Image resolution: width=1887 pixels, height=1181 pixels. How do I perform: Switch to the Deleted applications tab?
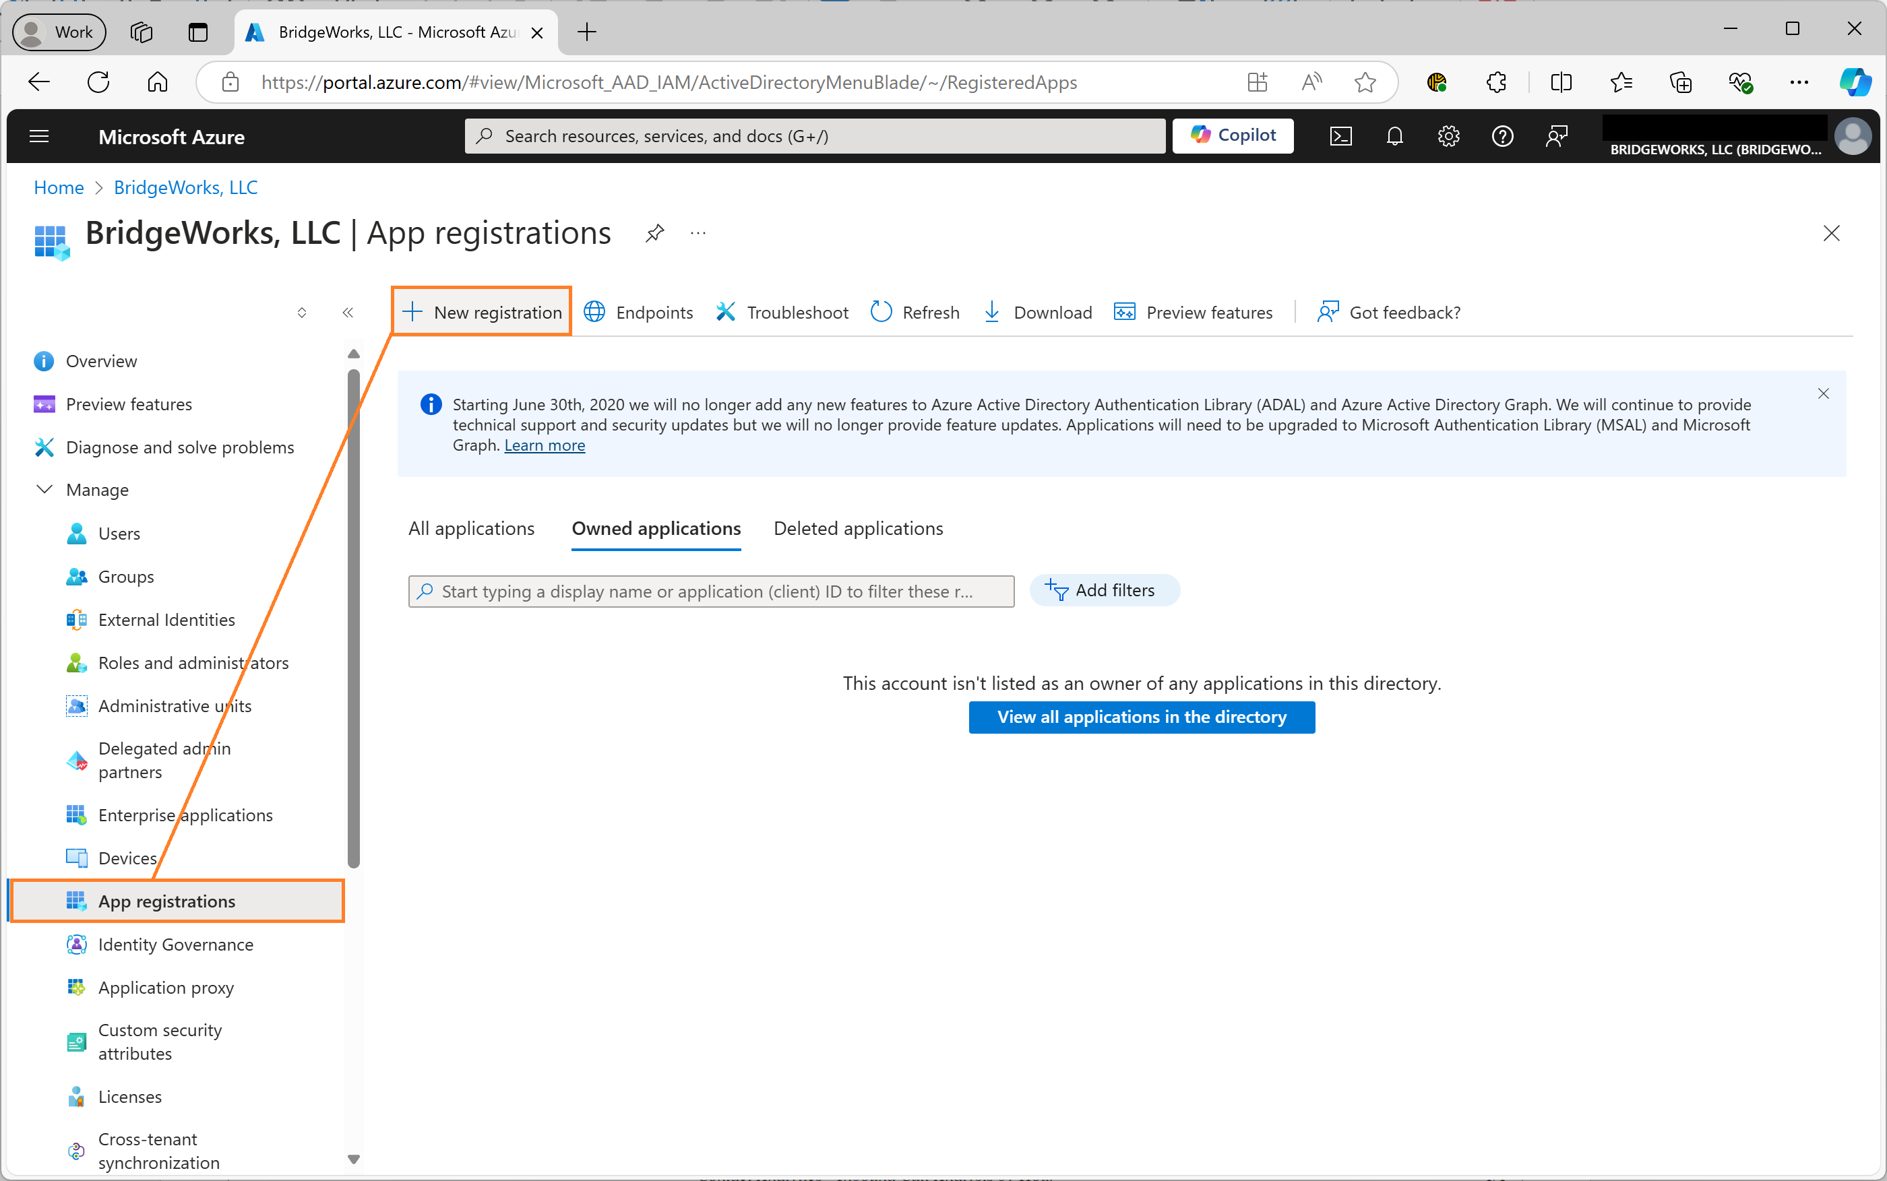(x=858, y=529)
